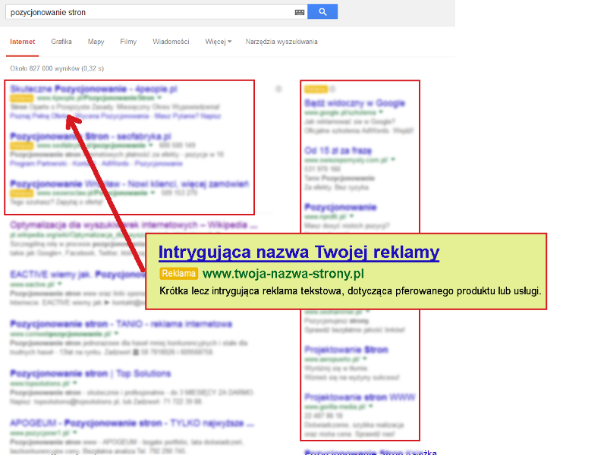Open 'Pozycjonowanie stron | Top Solutions' result
Viewport: 607px width, 455px height.
[x=90, y=373]
